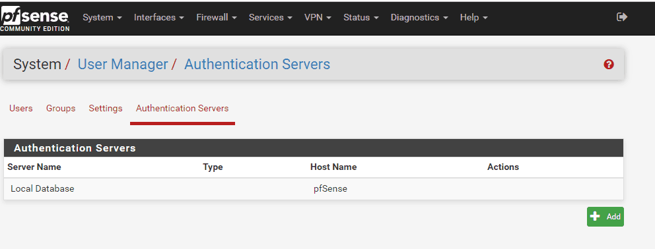Select the Authentication Servers tab
655x249 pixels.
182,109
